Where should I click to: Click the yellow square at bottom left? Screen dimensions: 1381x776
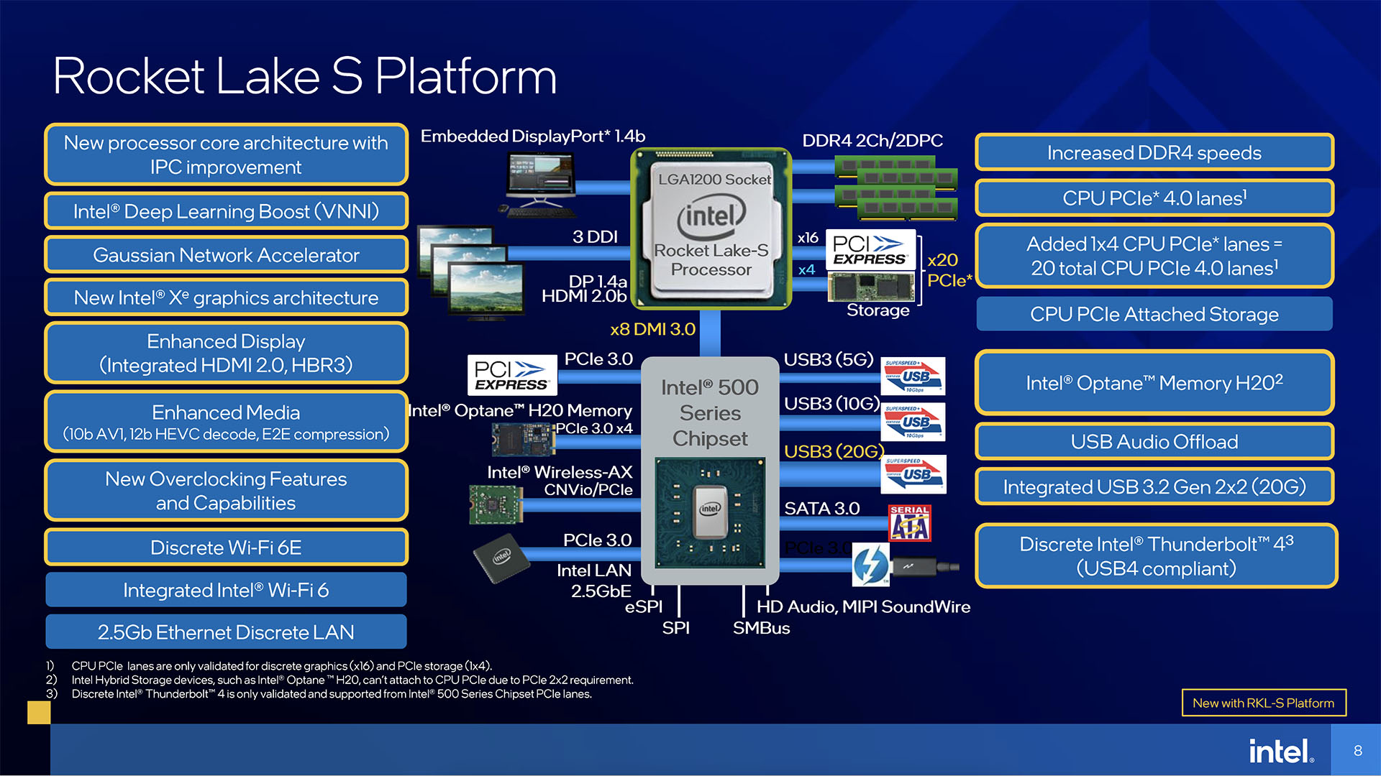[x=39, y=712]
